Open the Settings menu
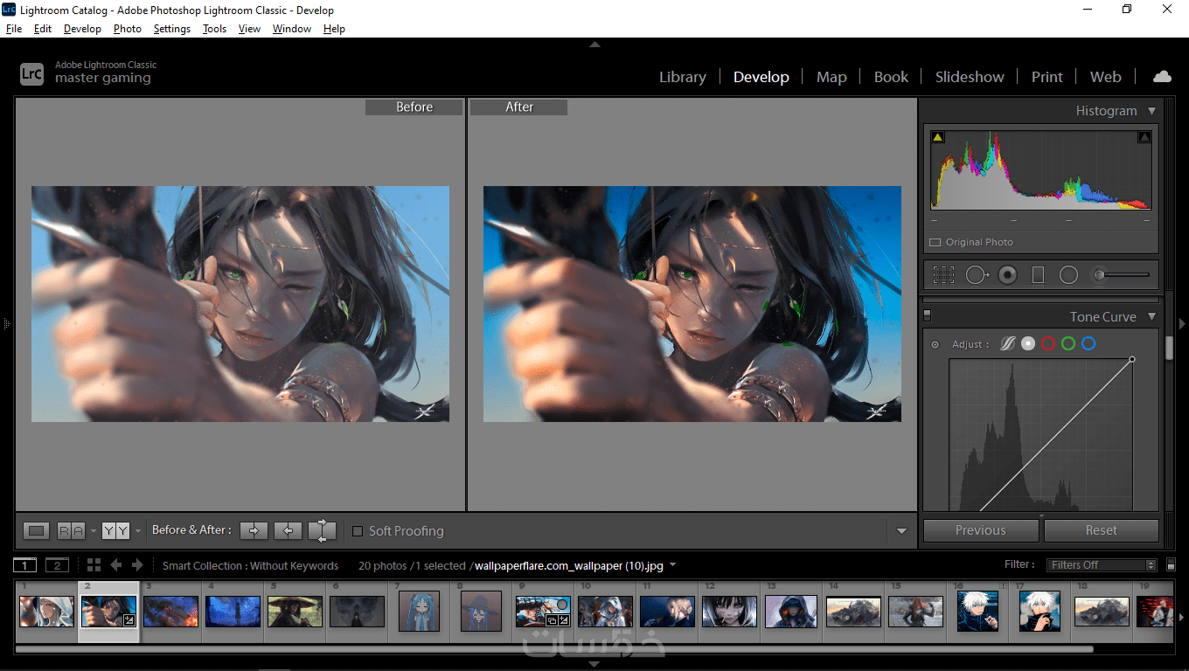 click(171, 29)
